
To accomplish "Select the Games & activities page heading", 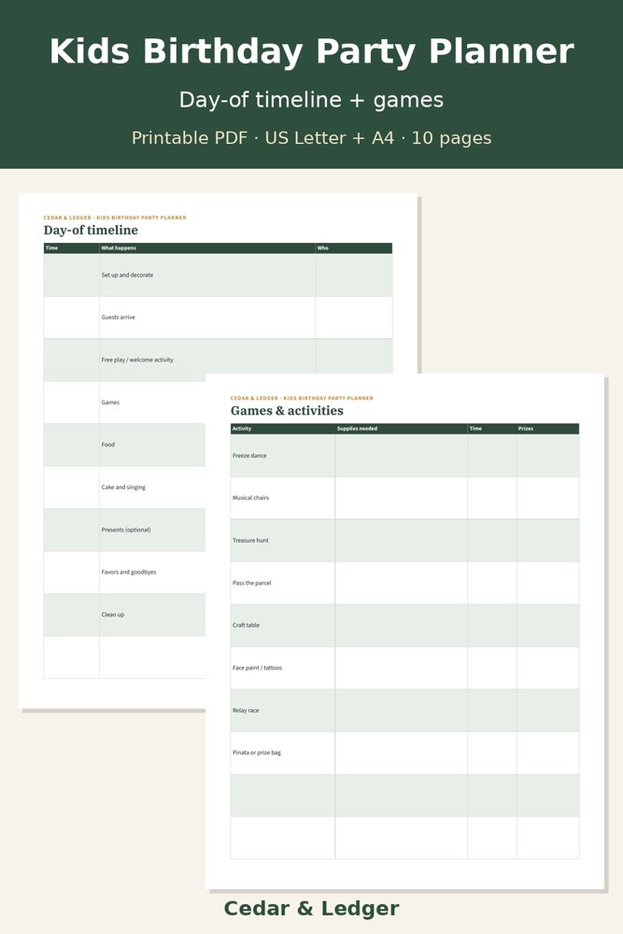I will 287,410.
